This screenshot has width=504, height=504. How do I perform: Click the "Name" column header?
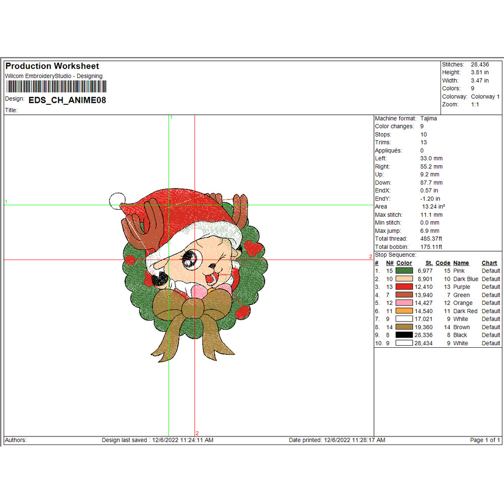point(461,263)
